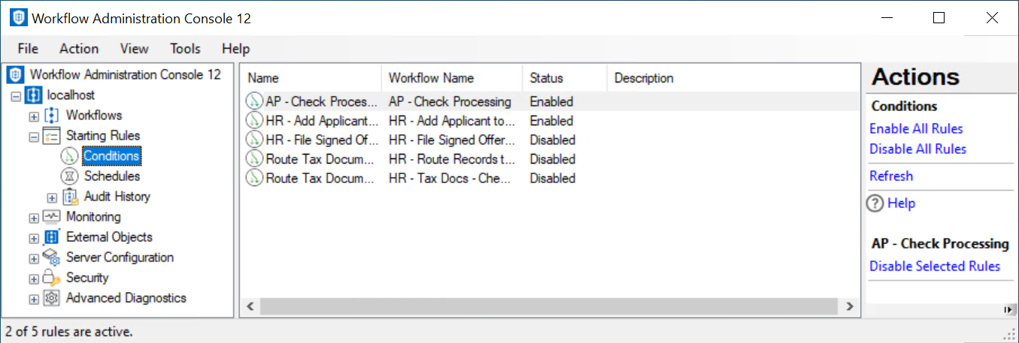Image resolution: width=1019 pixels, height=343 pixels.
Task: Click the Audit History icon
Action: click(x=71, y=197)
